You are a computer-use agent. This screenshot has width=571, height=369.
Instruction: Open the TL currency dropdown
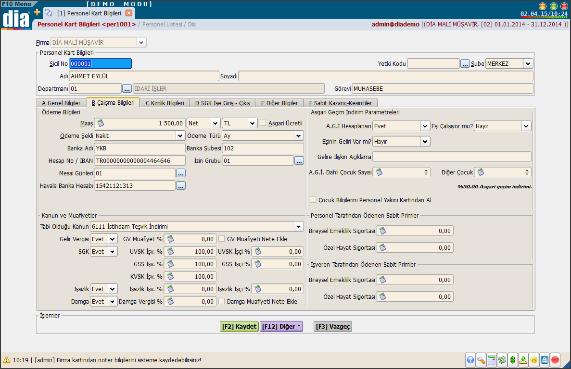pos(253,123)
